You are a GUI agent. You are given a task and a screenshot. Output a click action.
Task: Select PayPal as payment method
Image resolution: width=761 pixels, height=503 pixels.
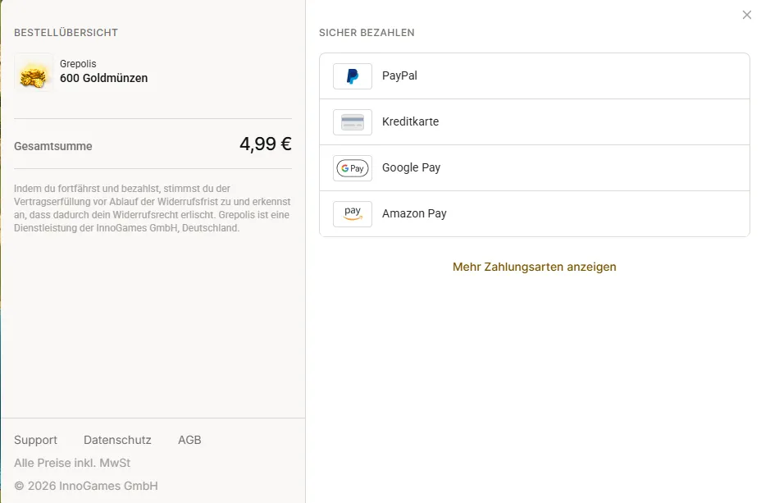(535, 76)
